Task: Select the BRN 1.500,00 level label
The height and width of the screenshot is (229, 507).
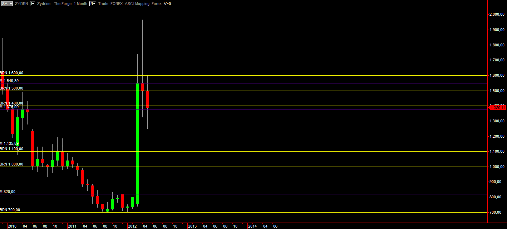Action: click(x=11, y=88)
